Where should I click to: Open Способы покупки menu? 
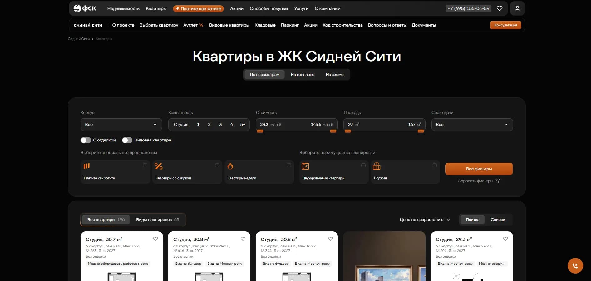(268, 8)
